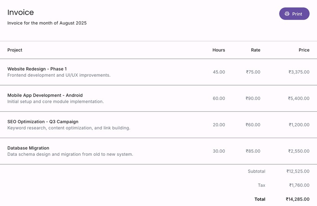Screen dimensions: 317x206
Task: Click Mobile App Development - Android project title
Action: [x=45, y=95]
